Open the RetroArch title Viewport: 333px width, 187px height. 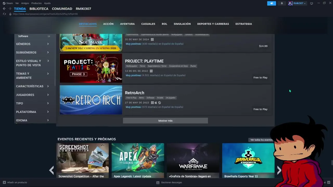[x=135, y=93]
